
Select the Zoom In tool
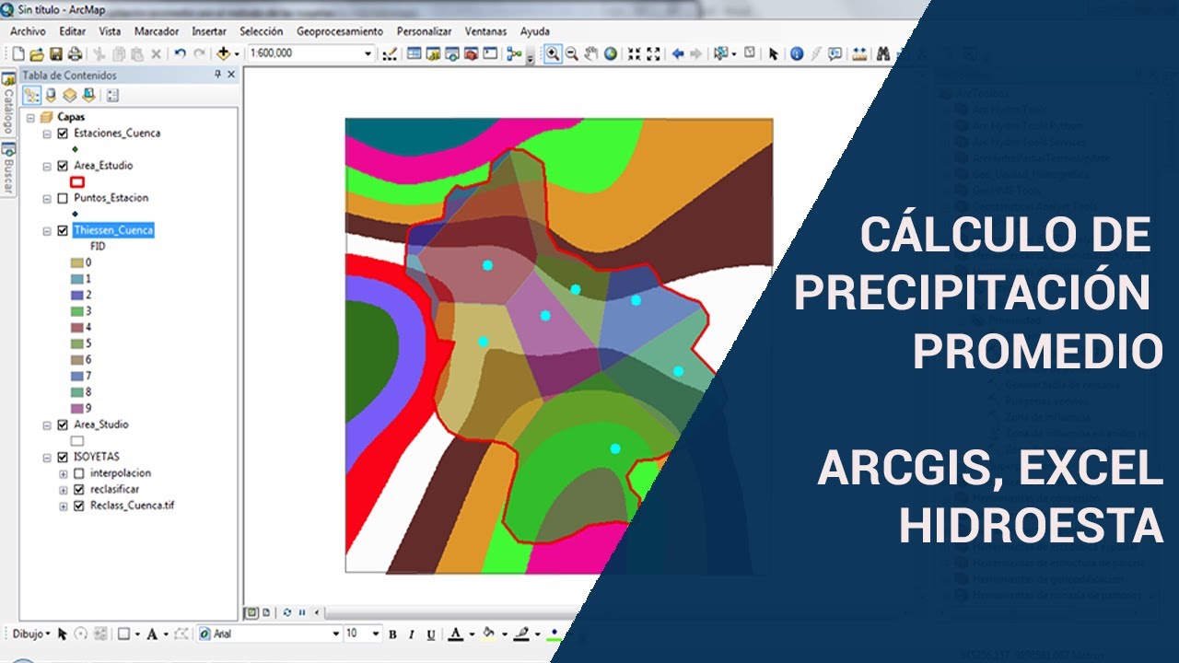tap(553, 54)
